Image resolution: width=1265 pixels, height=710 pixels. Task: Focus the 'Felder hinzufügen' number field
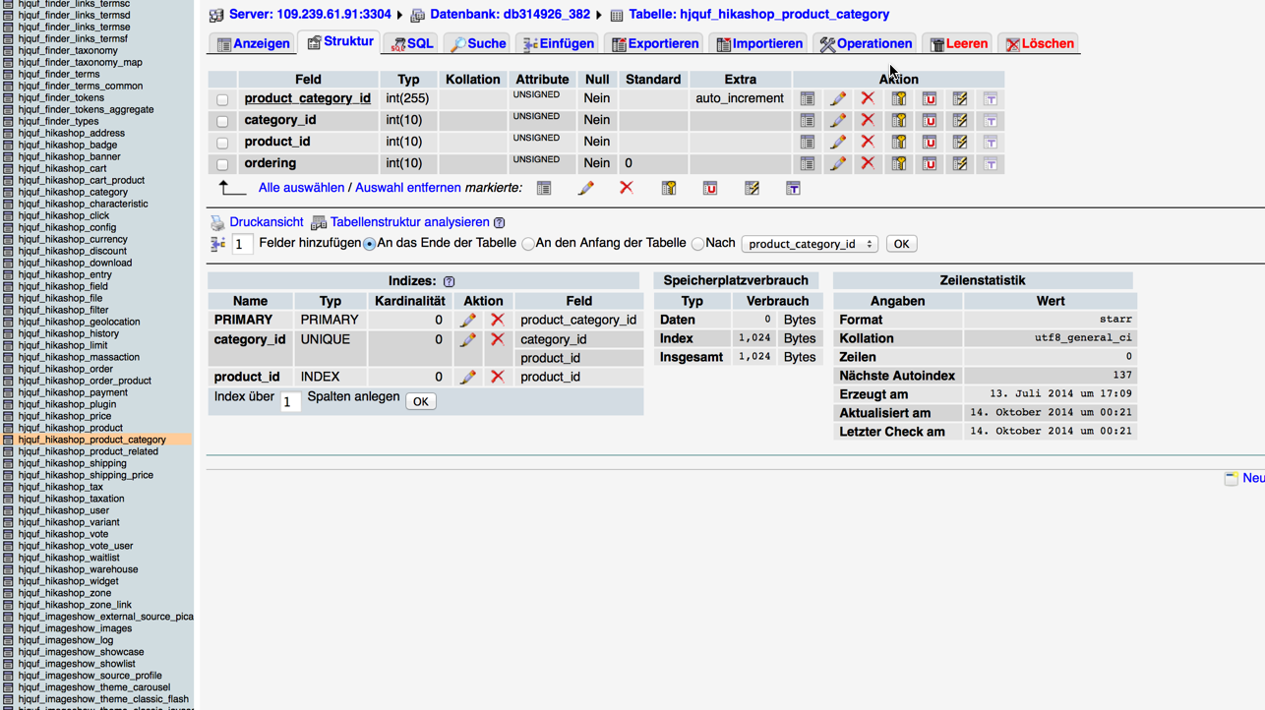click(242, 244)
